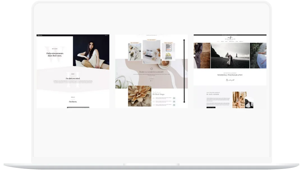Select the testimonial carousel pagination dots
Screen dimensions: 303x170
(151, 81)
